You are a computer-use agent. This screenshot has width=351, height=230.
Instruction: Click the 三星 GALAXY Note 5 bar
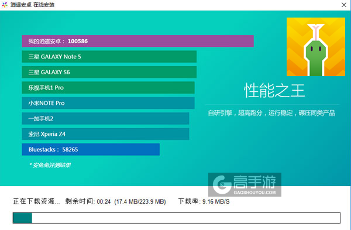(x=109, y=57)
